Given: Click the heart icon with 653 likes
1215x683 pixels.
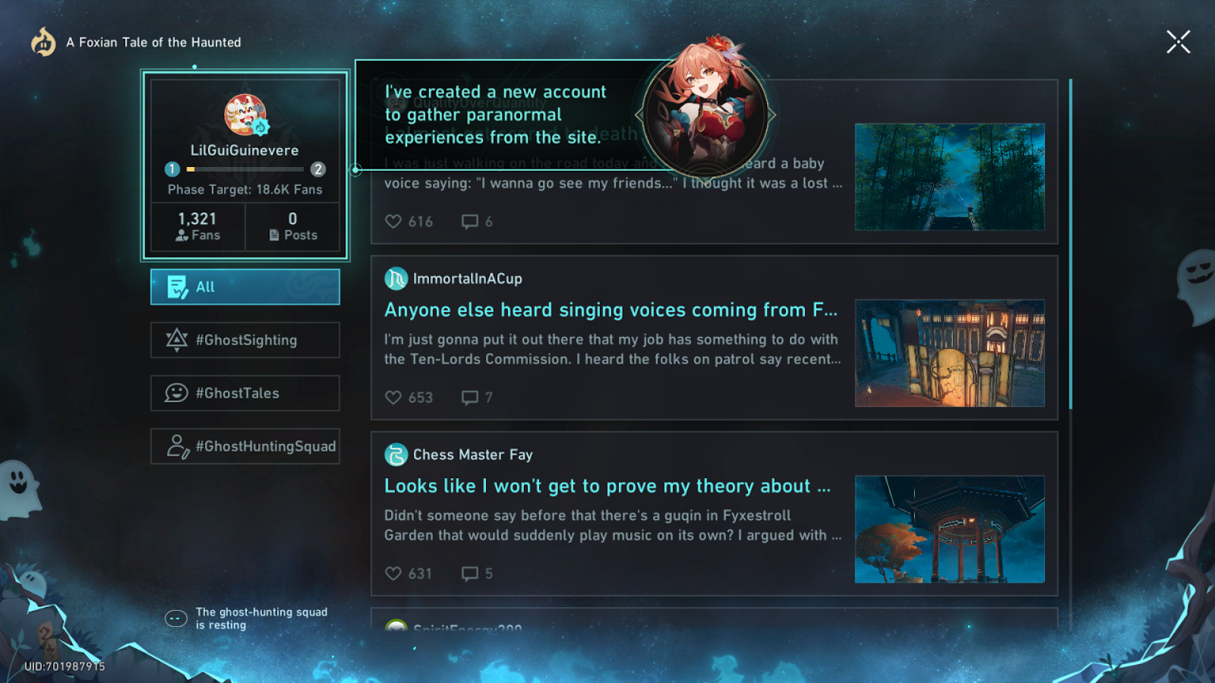Looking at the screenshot, I should 393,398.
